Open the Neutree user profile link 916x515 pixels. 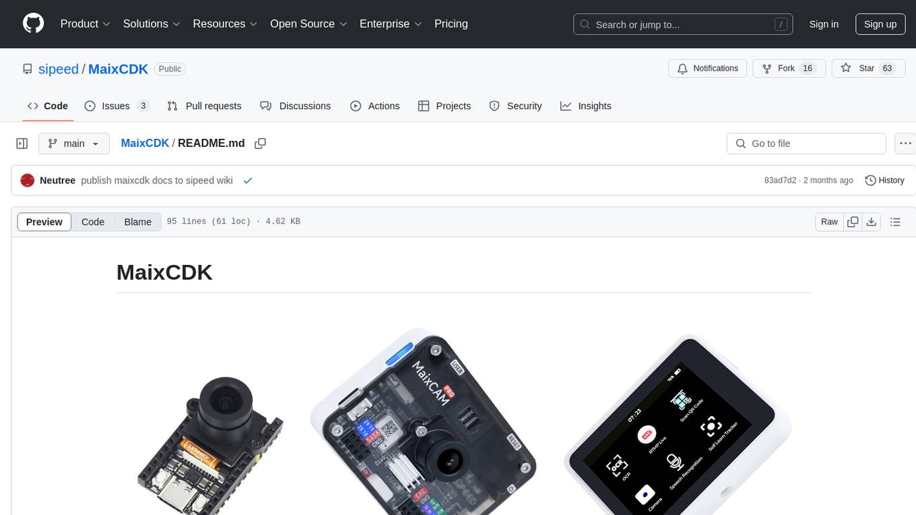(57, 180)
